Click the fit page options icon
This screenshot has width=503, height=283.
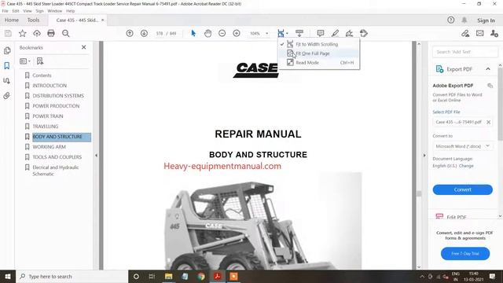pos(281,33)
